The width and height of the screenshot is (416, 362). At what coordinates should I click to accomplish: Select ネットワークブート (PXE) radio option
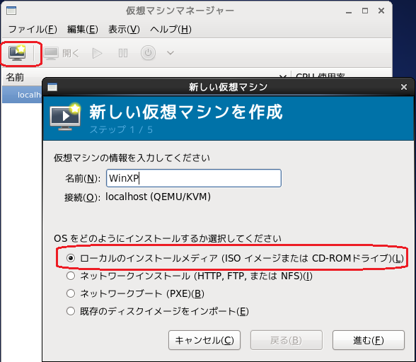click(135, 293)
